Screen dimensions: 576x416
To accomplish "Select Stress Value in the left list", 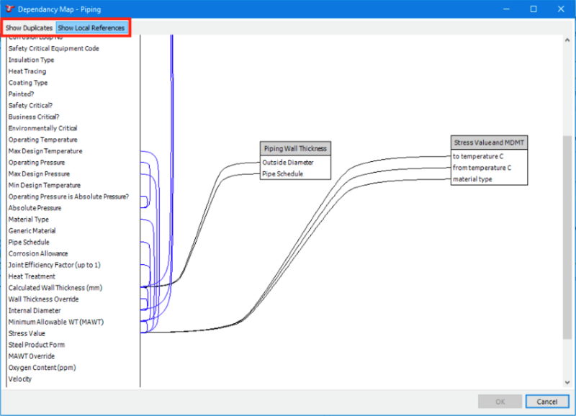I will pos(27,333).
